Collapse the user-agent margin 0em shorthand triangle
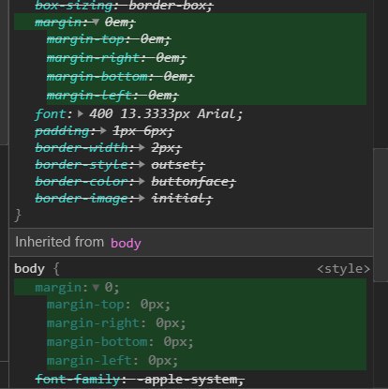The height and width of the screenshot is (389, 388). pyautogui.click(x=97, y=22)
